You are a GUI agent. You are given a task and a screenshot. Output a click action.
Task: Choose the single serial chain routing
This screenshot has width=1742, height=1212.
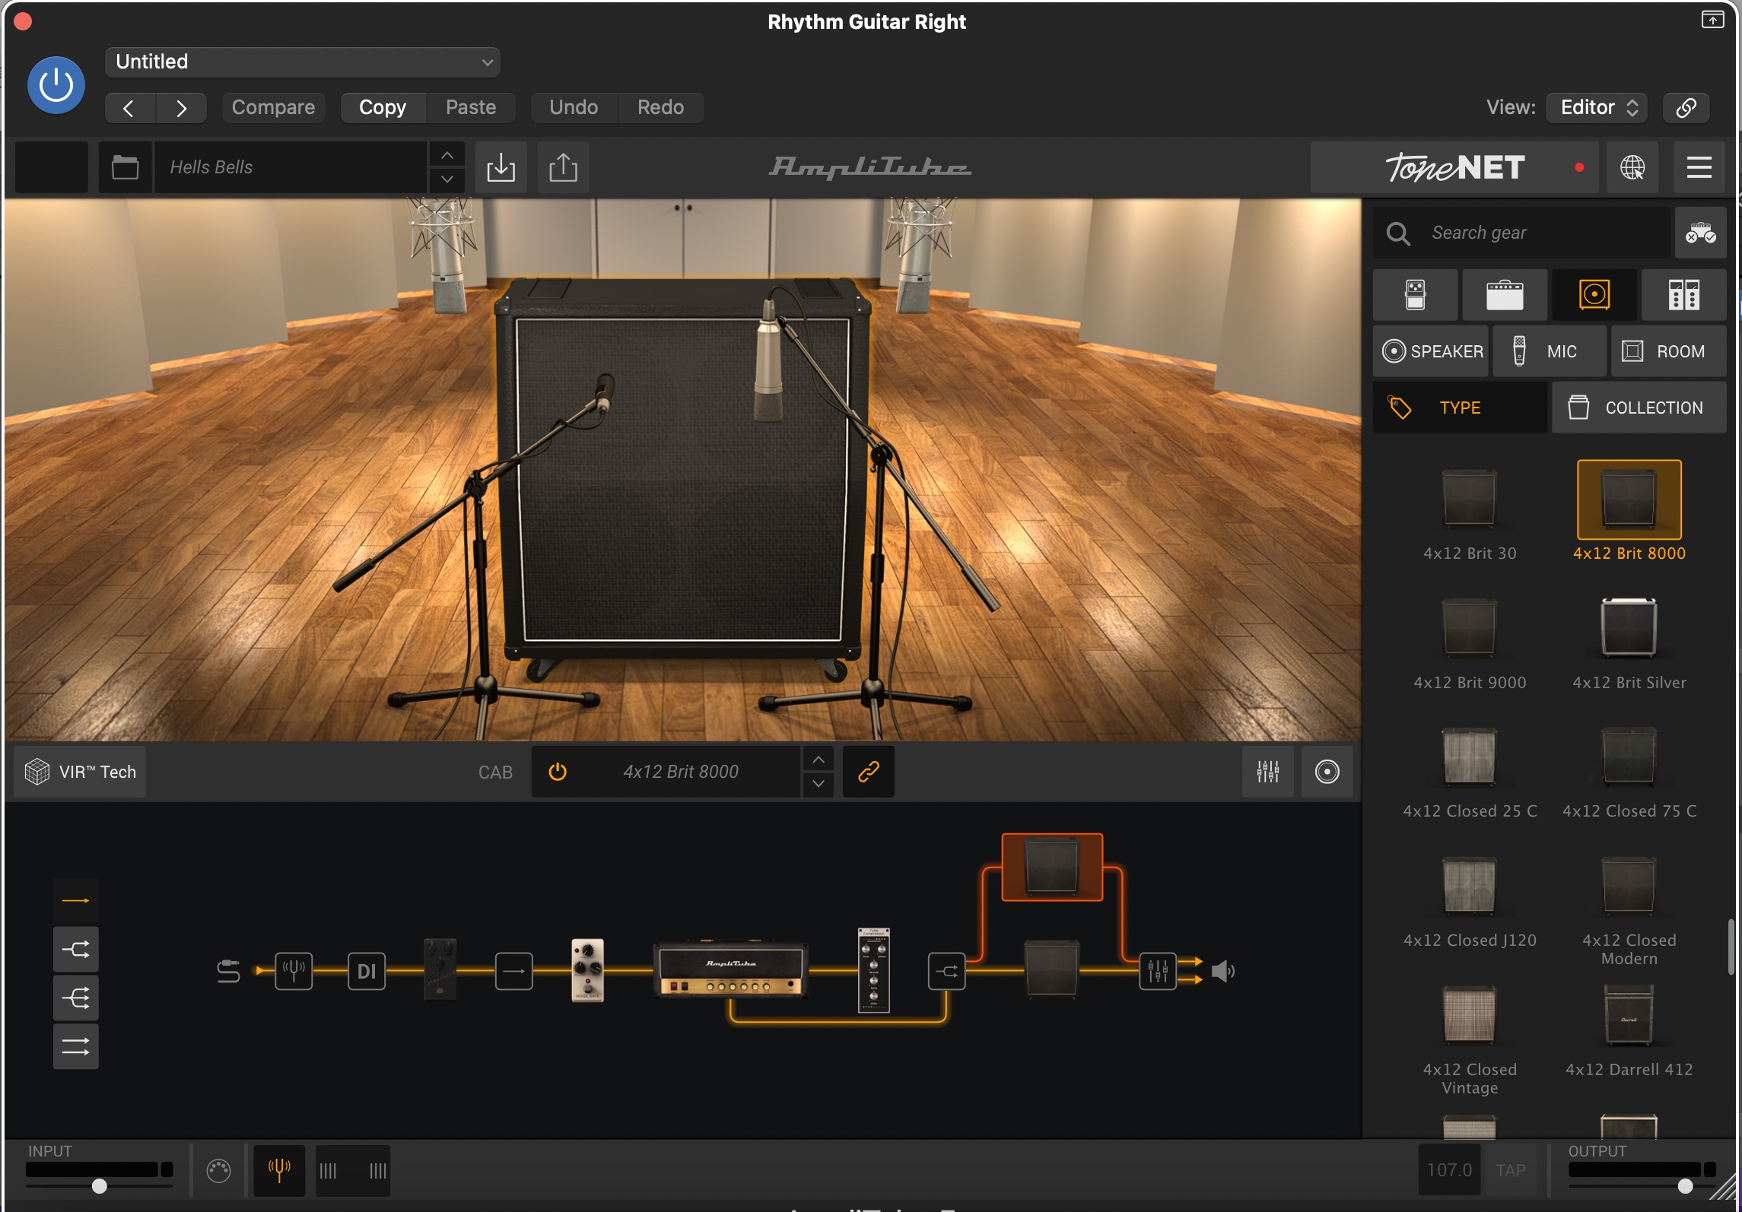(x=75, y=901)
